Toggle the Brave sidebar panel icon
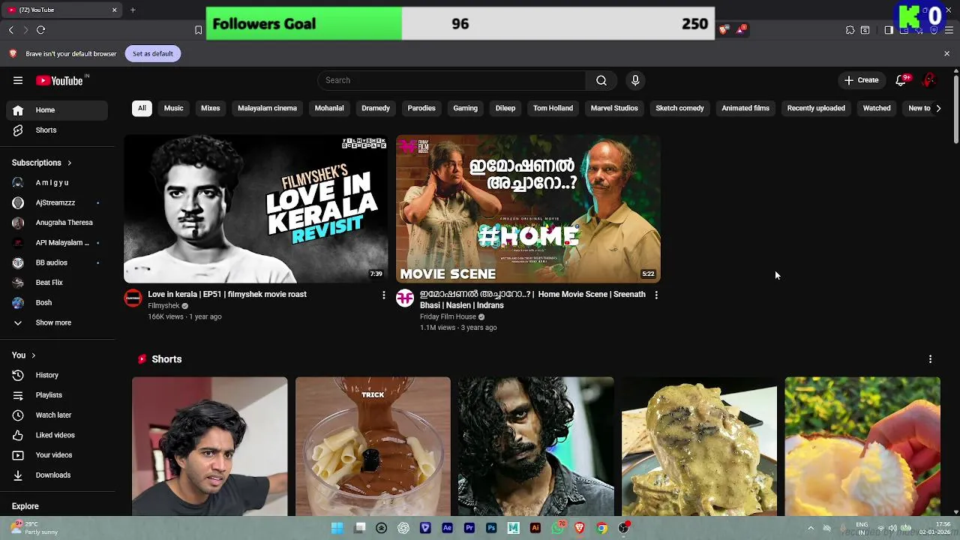This screenshot has width=960, height=540. [x=889, y=30]
